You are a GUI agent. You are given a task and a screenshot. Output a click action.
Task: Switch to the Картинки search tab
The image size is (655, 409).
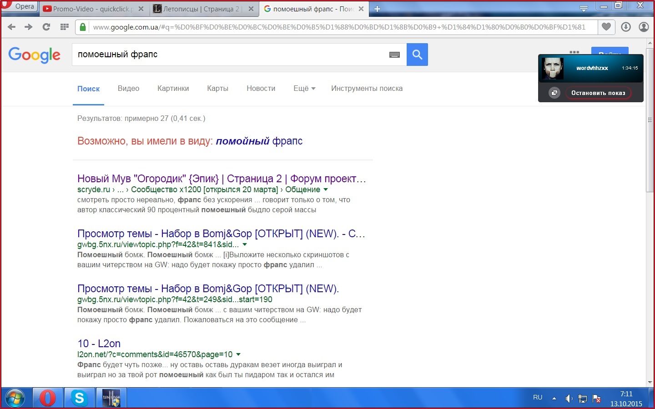tap(173, 89)
